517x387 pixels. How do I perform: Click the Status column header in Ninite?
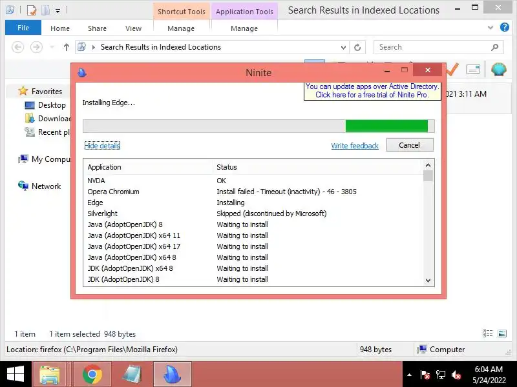click(317, 167)
